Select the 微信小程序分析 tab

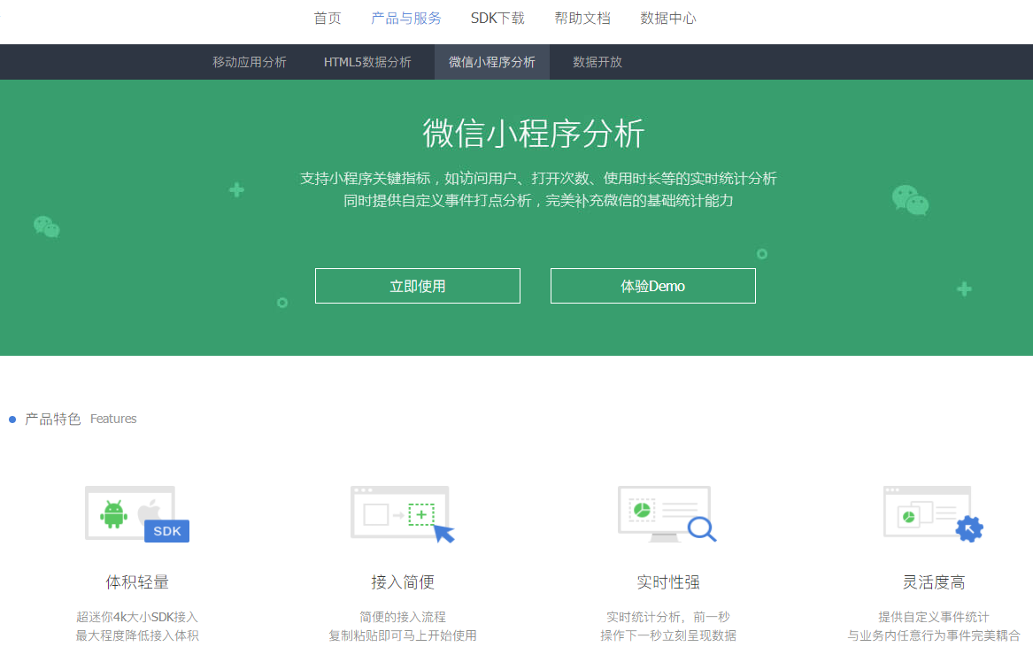[492, 62]
